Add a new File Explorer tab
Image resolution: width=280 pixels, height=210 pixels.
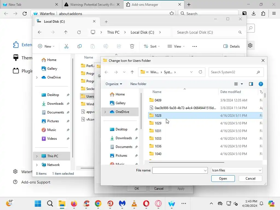point(106,22)
